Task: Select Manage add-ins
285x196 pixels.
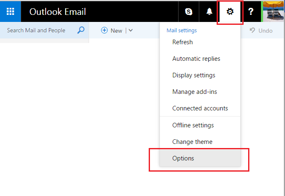Action: [x=200, y=92]
